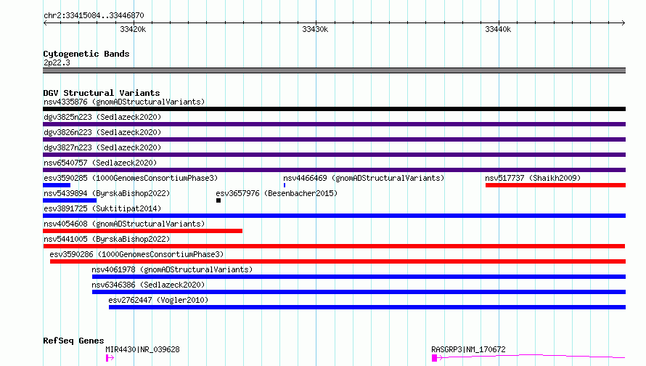646x366 pixels.
Task: Open nsv517737 (Shaikh2009) label
Action: 533,178
